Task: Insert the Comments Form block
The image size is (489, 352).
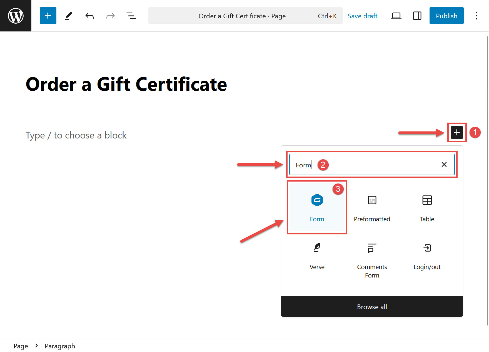Action: [372, 260]
